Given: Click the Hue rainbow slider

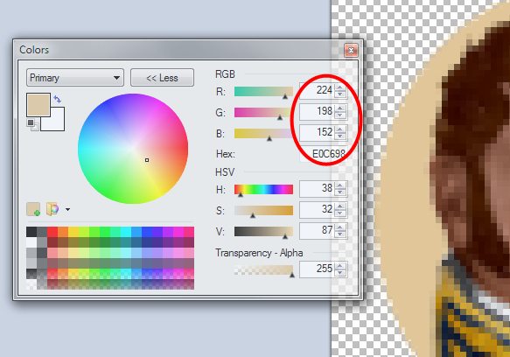Looking at the screenshot, I should (263, 189).
